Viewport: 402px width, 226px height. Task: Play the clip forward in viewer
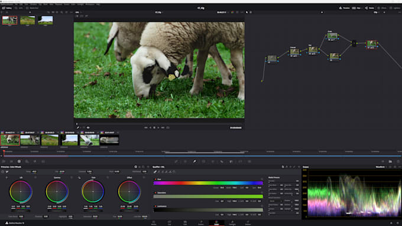click(158, 127)
